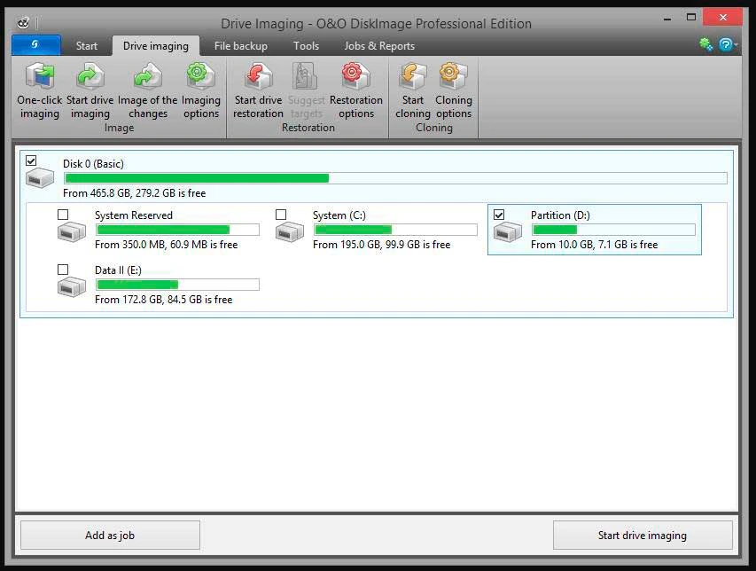The image size is (756, 571).
Task: Click the Disk 0 usage bar
Action: [395, 178]
